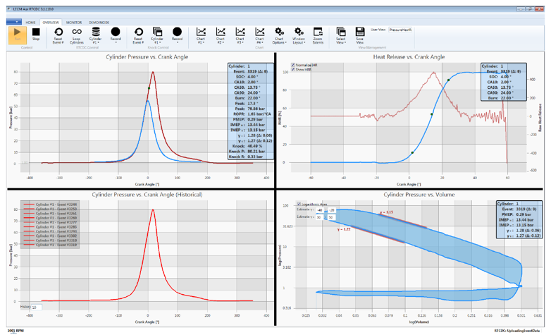Click the History count input field

click(x=37, y=307)
